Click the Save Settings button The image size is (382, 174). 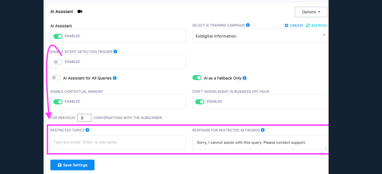tap(73, 165)
